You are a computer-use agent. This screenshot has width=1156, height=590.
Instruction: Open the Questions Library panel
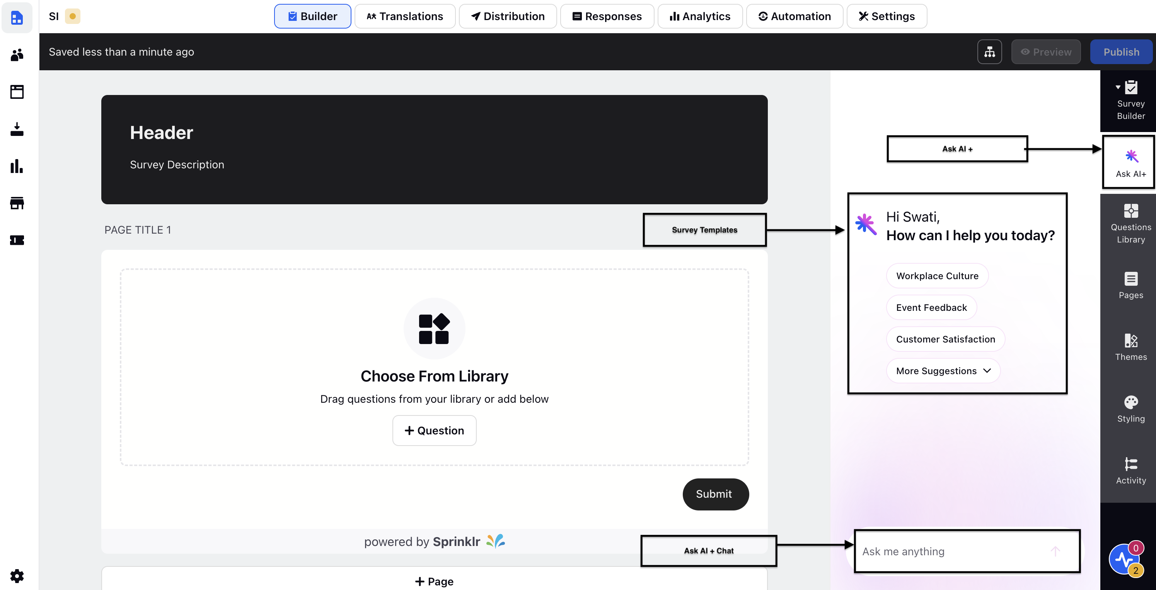tap(1130, 223)
